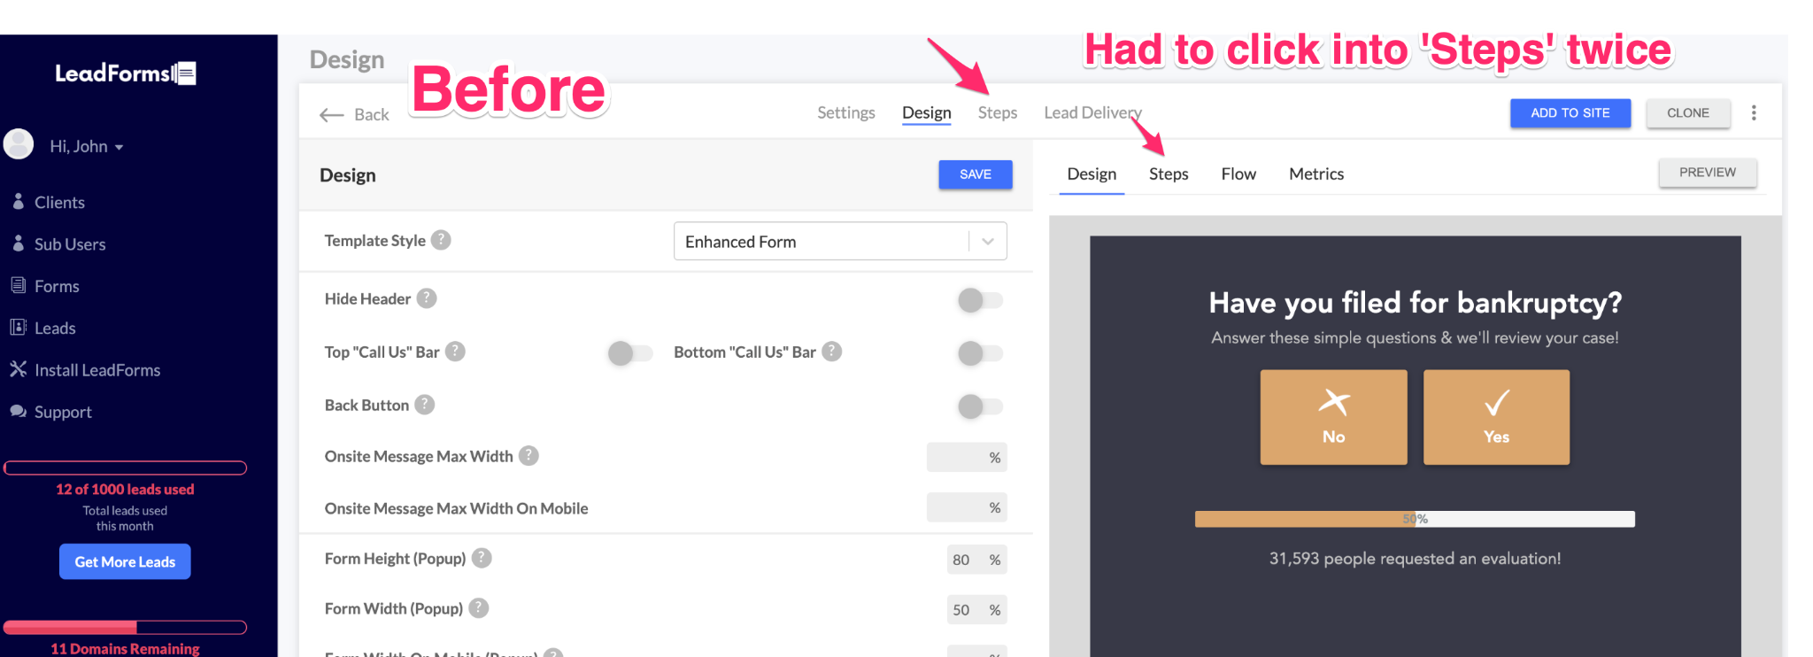Click the Support chat bubble icon
The image size is (1813, 657).
18,411
